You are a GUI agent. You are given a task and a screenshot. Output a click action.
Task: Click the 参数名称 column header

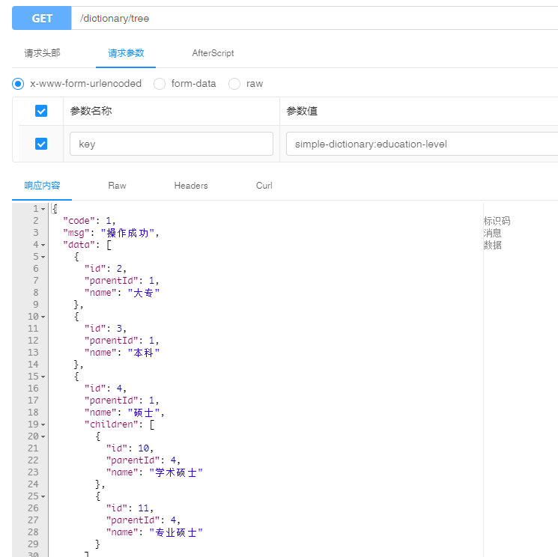(x=91, y=111)
